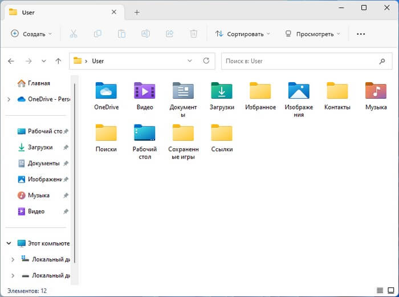Click pin icon next to Видео in sidebar
Viewport: 399px width, 297px height.
(66, 211)
